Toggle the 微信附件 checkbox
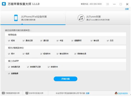 [49, 67]
